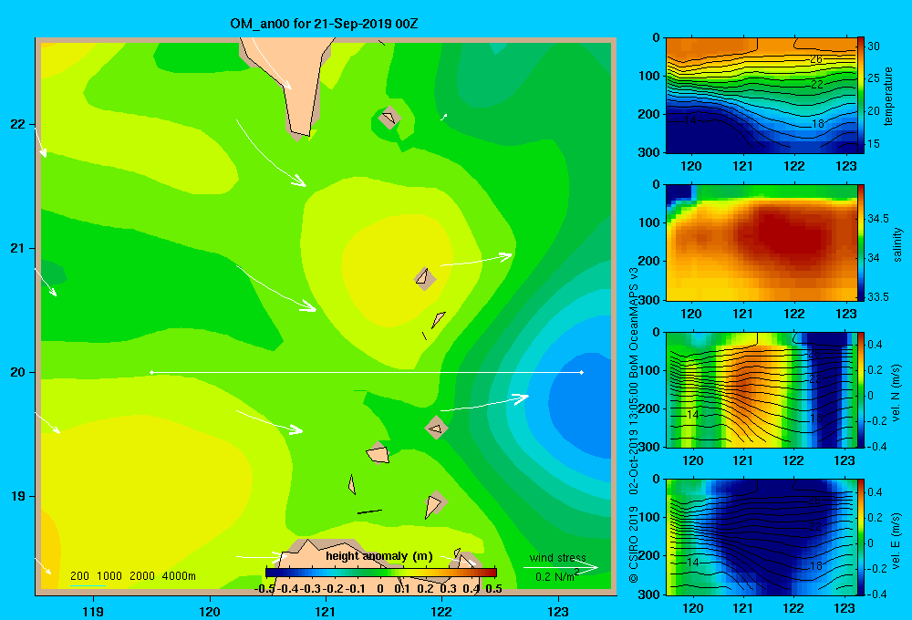Viewport: 912px width, 620px height.
Task: Click the blue low-anomaly eddy near 123E 20N
Action: coord(579,404)
